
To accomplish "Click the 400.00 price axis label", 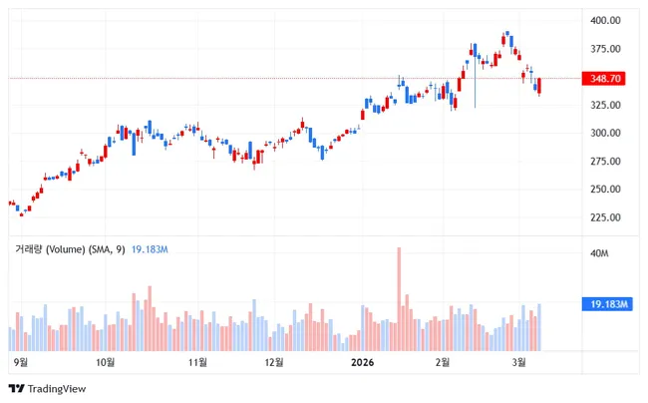I will point(606,20).
